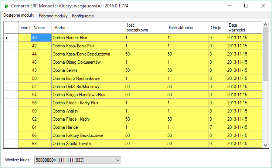Screen dimensions: 272x168
Task: Select the Optima Biuro Rachunkowe module
Action: pyautogui.click(x=88, y=78)
